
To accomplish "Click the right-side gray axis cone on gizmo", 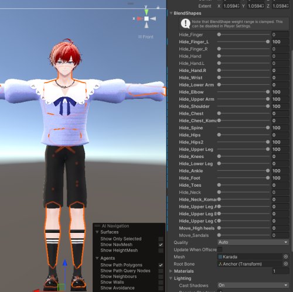I will click(x=153, y=19).
